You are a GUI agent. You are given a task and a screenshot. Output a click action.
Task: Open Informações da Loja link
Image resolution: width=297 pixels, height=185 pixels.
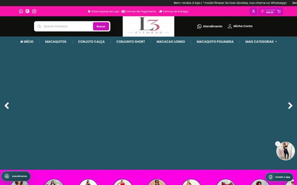coord(104,12)
